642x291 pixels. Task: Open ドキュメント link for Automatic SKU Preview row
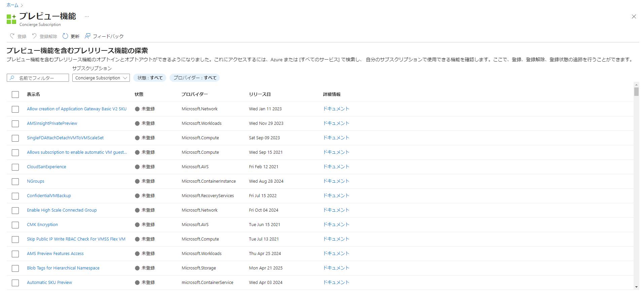tap(336, 282)
